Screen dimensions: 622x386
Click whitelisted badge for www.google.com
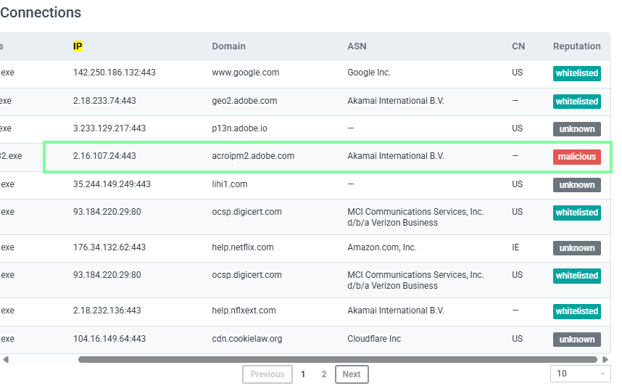coord(577,73)
